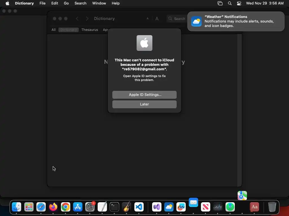Open the Weather Notifications banner
Viewport: 289px width, 216px height.
tap(236, 21)
